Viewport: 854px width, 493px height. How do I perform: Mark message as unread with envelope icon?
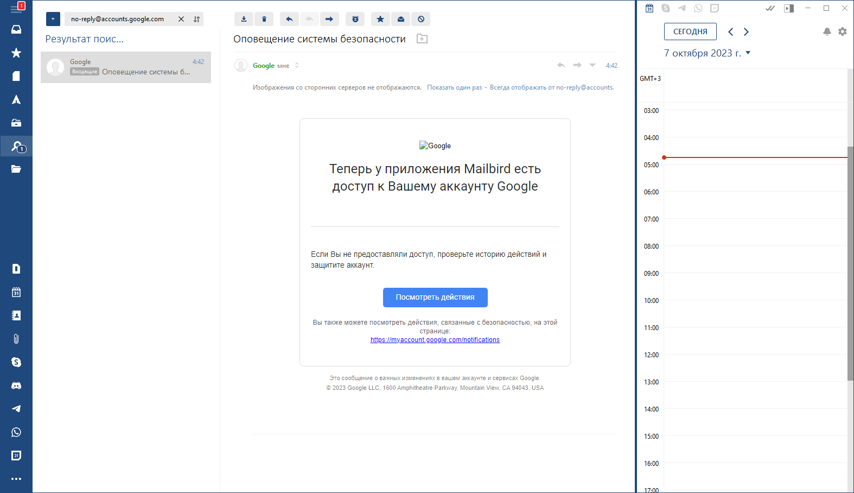(401, 19)
